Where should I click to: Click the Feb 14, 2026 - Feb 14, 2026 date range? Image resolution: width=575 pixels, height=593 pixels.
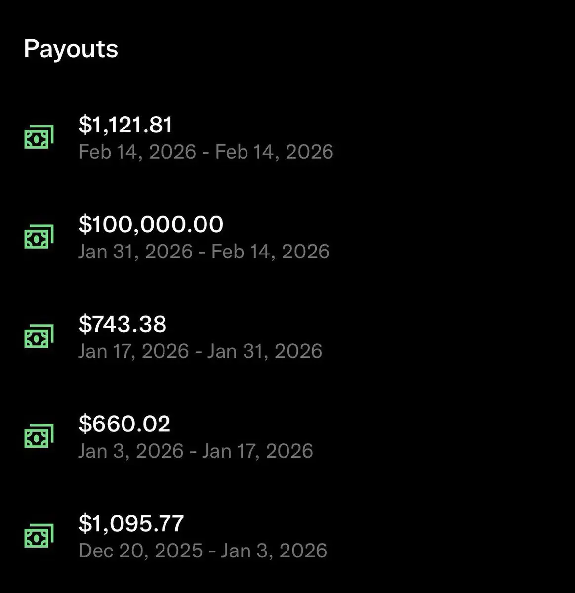click(x=205, y=152)
